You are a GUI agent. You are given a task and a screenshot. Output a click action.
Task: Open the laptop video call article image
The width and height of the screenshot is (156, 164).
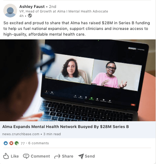point(78,80)
